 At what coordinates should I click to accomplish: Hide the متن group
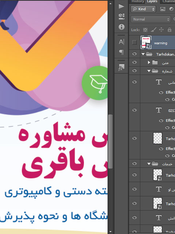135,62
